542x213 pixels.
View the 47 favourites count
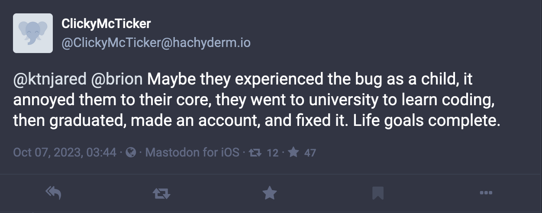point(310,153)
